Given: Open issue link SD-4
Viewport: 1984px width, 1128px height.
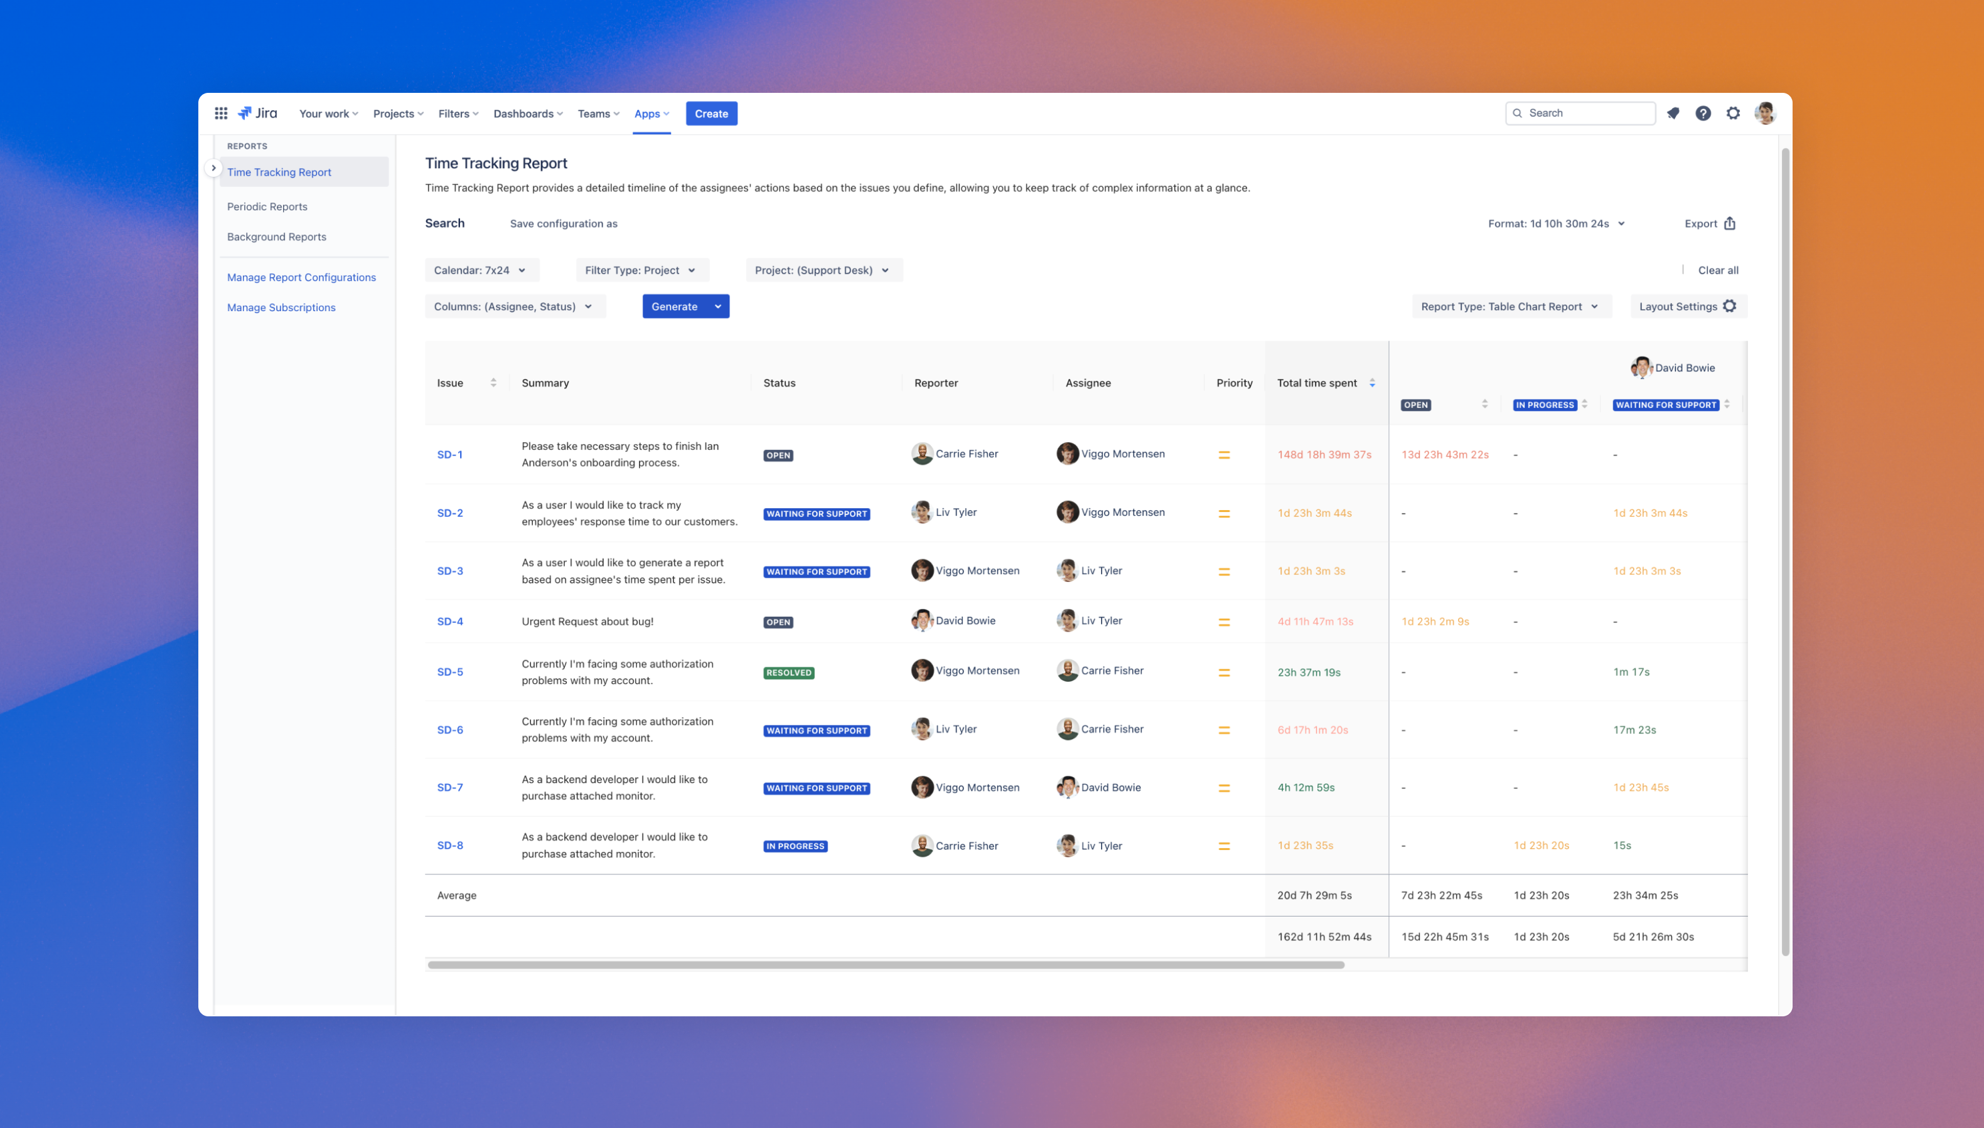Looking at the screenshot, I should (449, 621).
